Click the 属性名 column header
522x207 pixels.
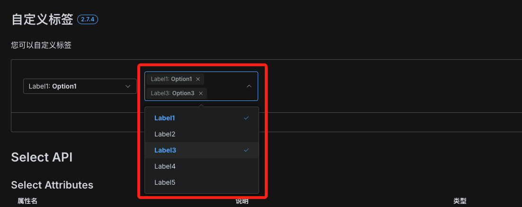[x=27, y=201]
